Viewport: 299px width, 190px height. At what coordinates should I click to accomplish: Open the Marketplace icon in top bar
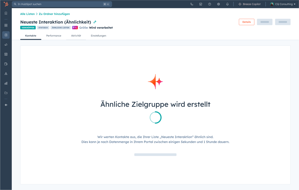201,4
